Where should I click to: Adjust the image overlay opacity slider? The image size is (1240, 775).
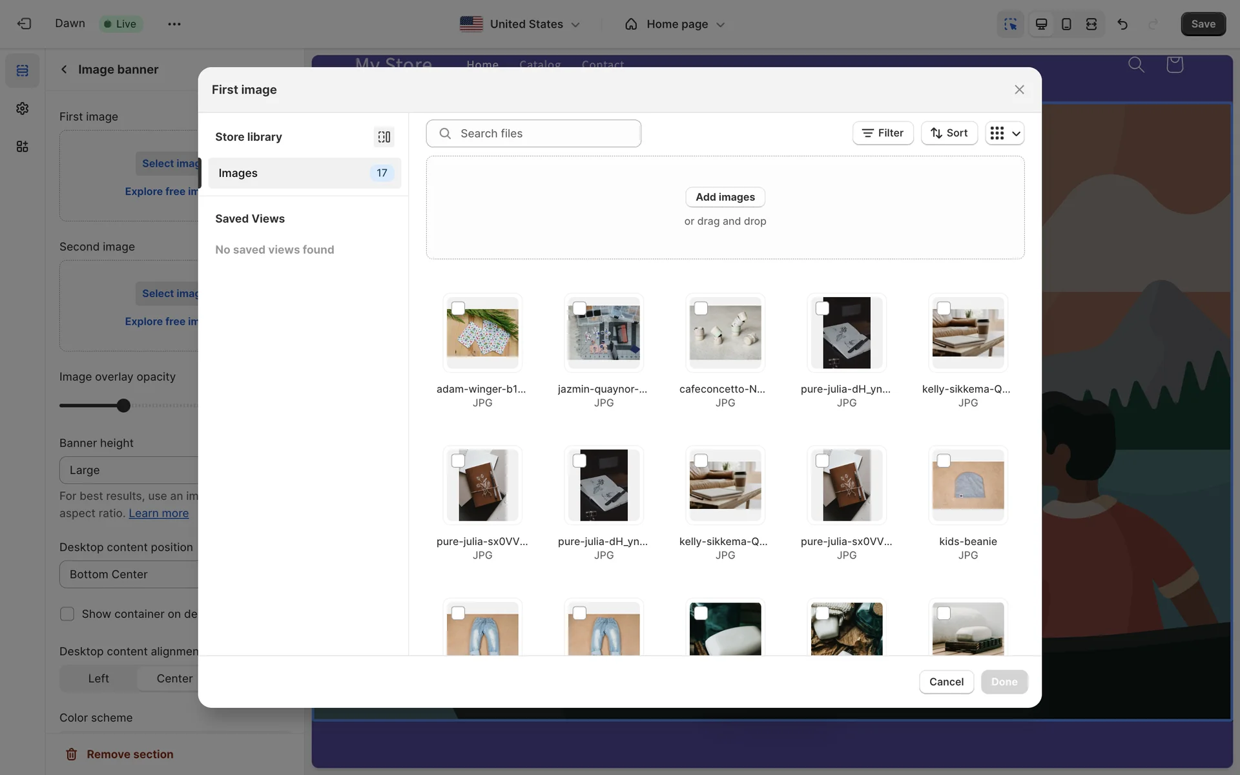[x=123, y=406]
